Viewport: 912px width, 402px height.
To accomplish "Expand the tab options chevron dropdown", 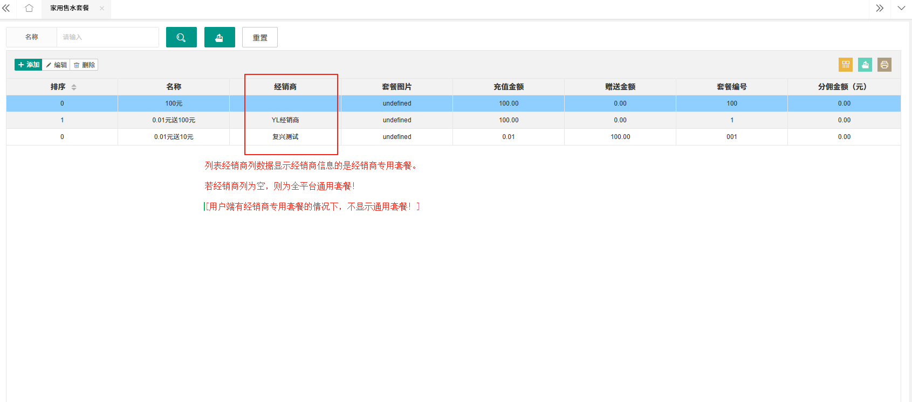I will 901,8.
